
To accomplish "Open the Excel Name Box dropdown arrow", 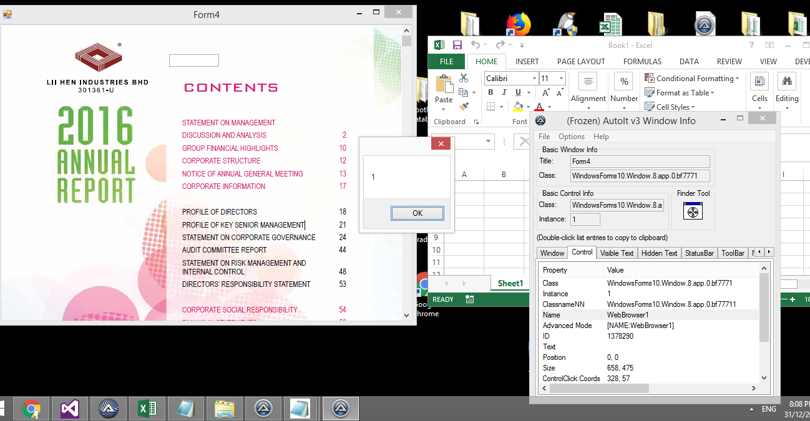I will pos(488,142).
